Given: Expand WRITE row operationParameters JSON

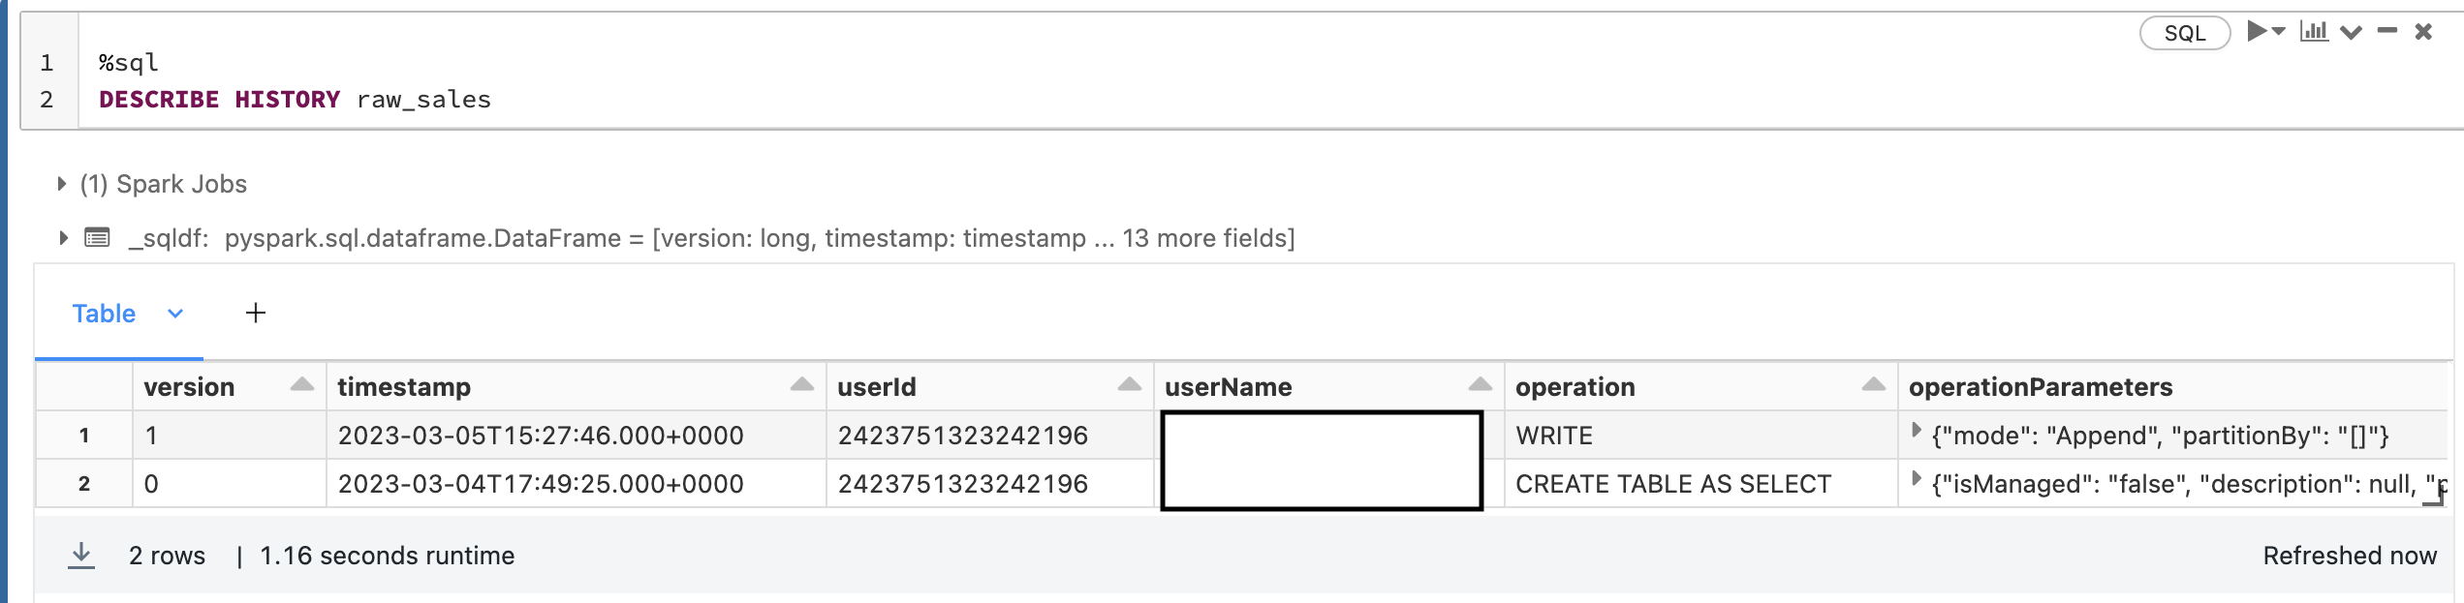Looking at the screenshot, I should pyautogui.click(x=1916, y=431).
